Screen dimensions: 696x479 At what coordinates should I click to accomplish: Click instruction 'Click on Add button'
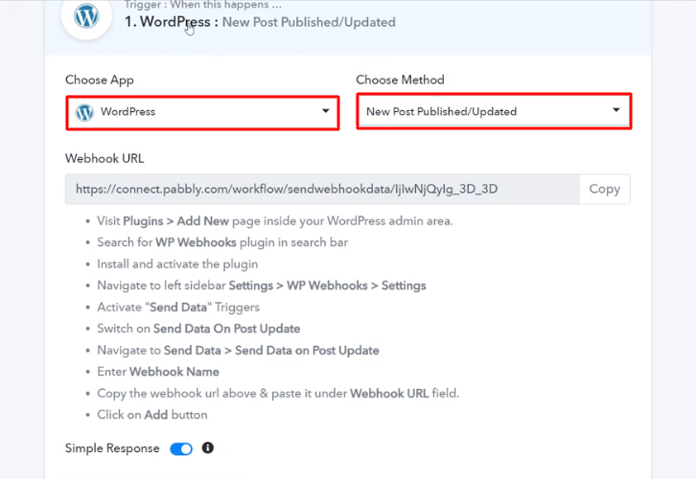(152, 415)
